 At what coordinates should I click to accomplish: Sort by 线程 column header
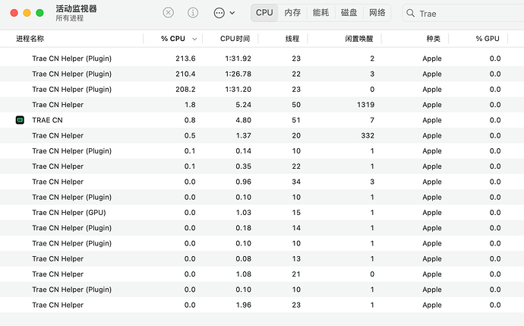pyautogui.click(x=292, y=39)
